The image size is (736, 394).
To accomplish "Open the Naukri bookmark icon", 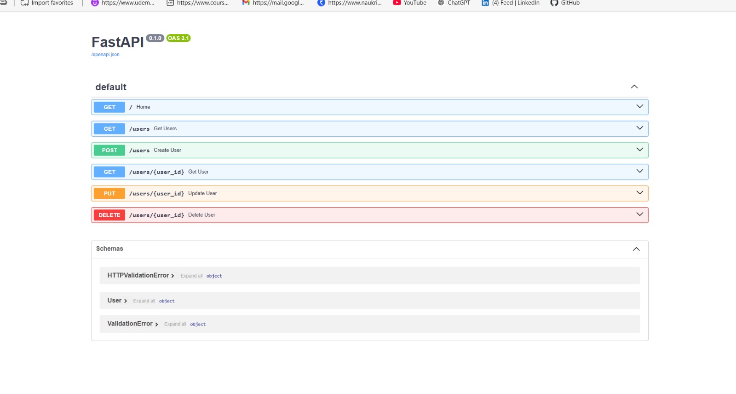I will pos(321,3).
